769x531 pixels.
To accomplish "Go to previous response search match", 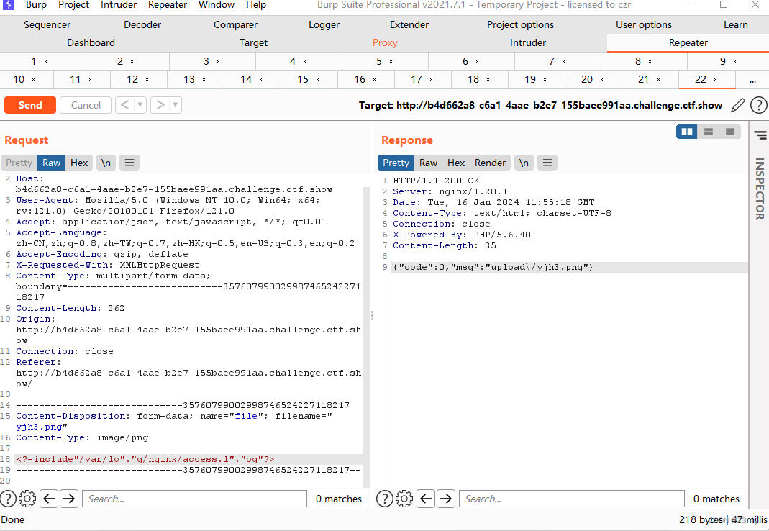I will [426, 499].
